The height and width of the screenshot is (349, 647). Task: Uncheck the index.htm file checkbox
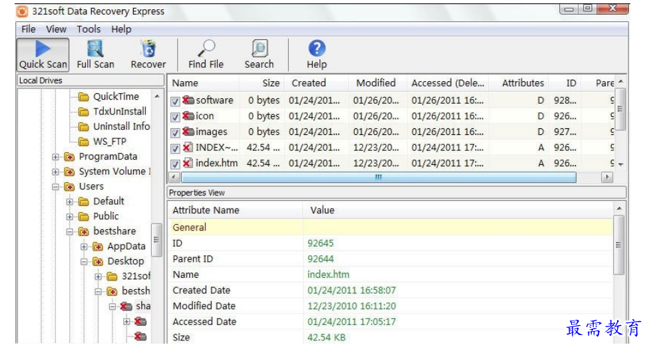[175, 164]
